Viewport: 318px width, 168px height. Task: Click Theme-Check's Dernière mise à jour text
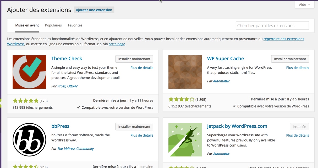[x=123, y=100]
